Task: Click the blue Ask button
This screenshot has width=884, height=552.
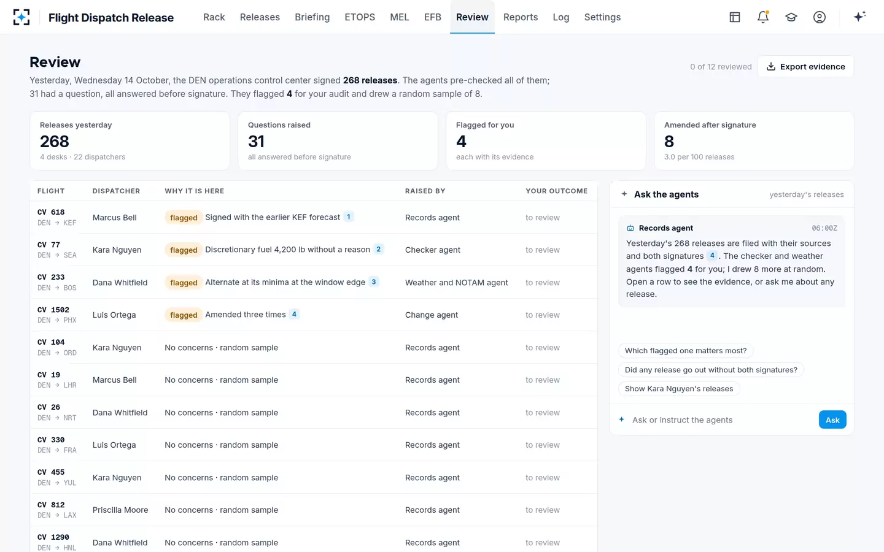Action: coord(832,420)
